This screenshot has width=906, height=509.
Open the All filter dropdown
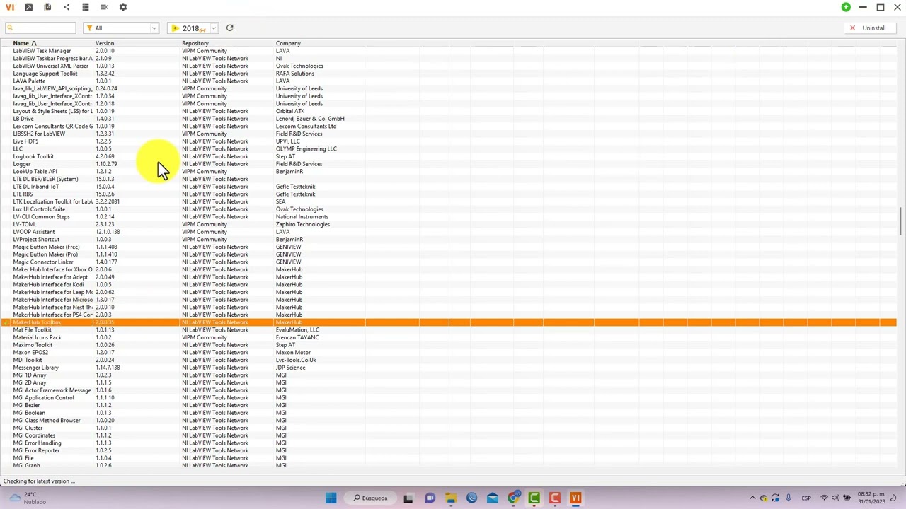pos(121,28)
